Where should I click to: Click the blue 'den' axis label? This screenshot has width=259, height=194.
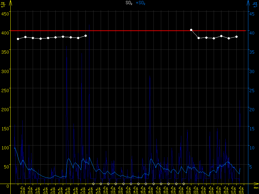(255, 188)
